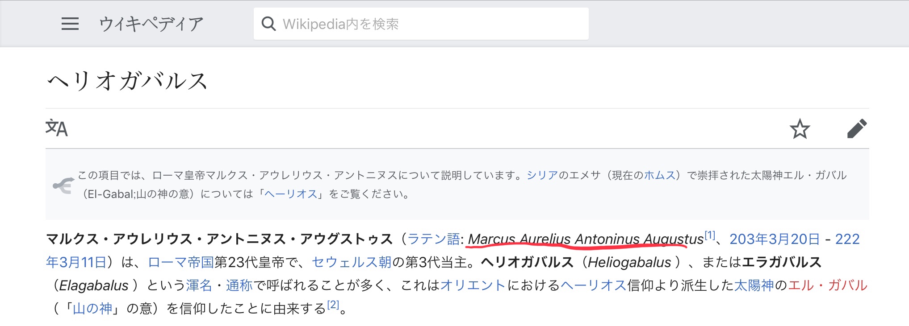Screen dimensions: 909x326
Task: Open the ホムス link
Action: point(659,175)
